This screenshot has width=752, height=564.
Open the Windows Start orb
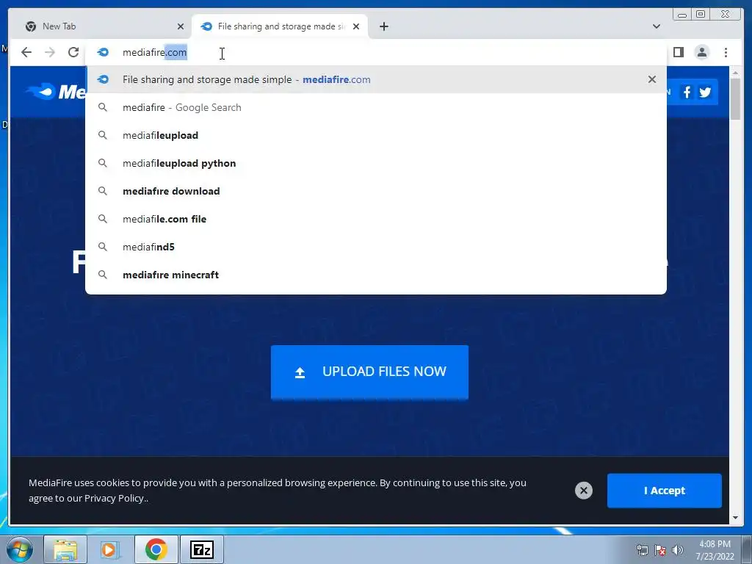pos(20,549)
